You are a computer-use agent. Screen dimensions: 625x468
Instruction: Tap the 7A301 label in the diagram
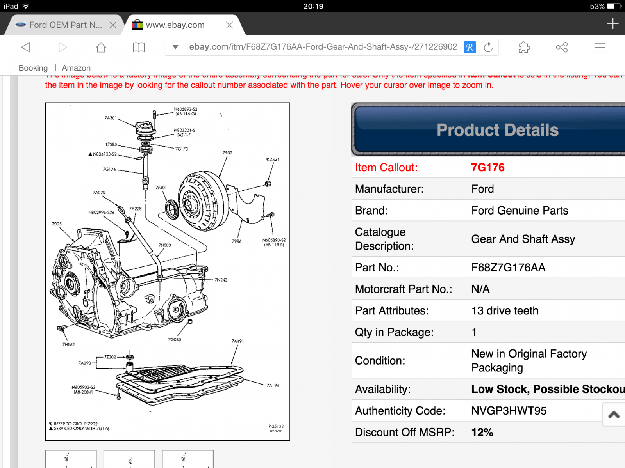(x=111, y=118)
